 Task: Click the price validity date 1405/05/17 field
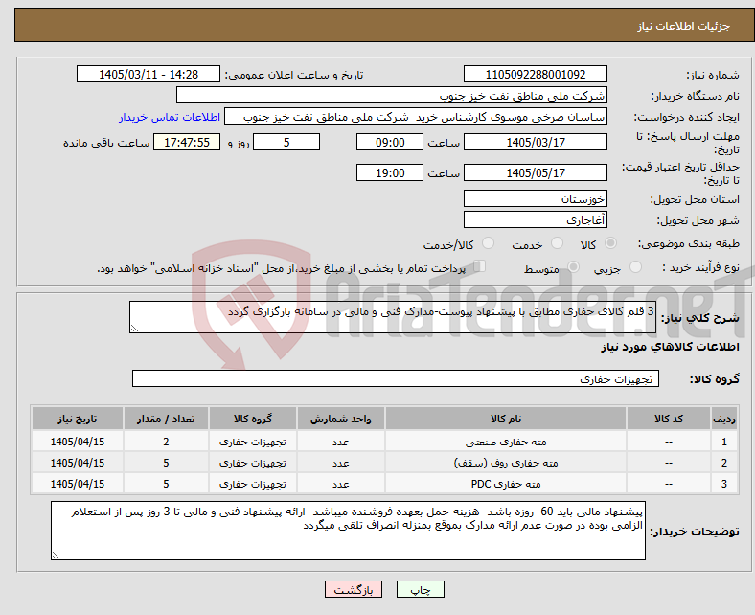pyautogui.click(x=536, y=172)
